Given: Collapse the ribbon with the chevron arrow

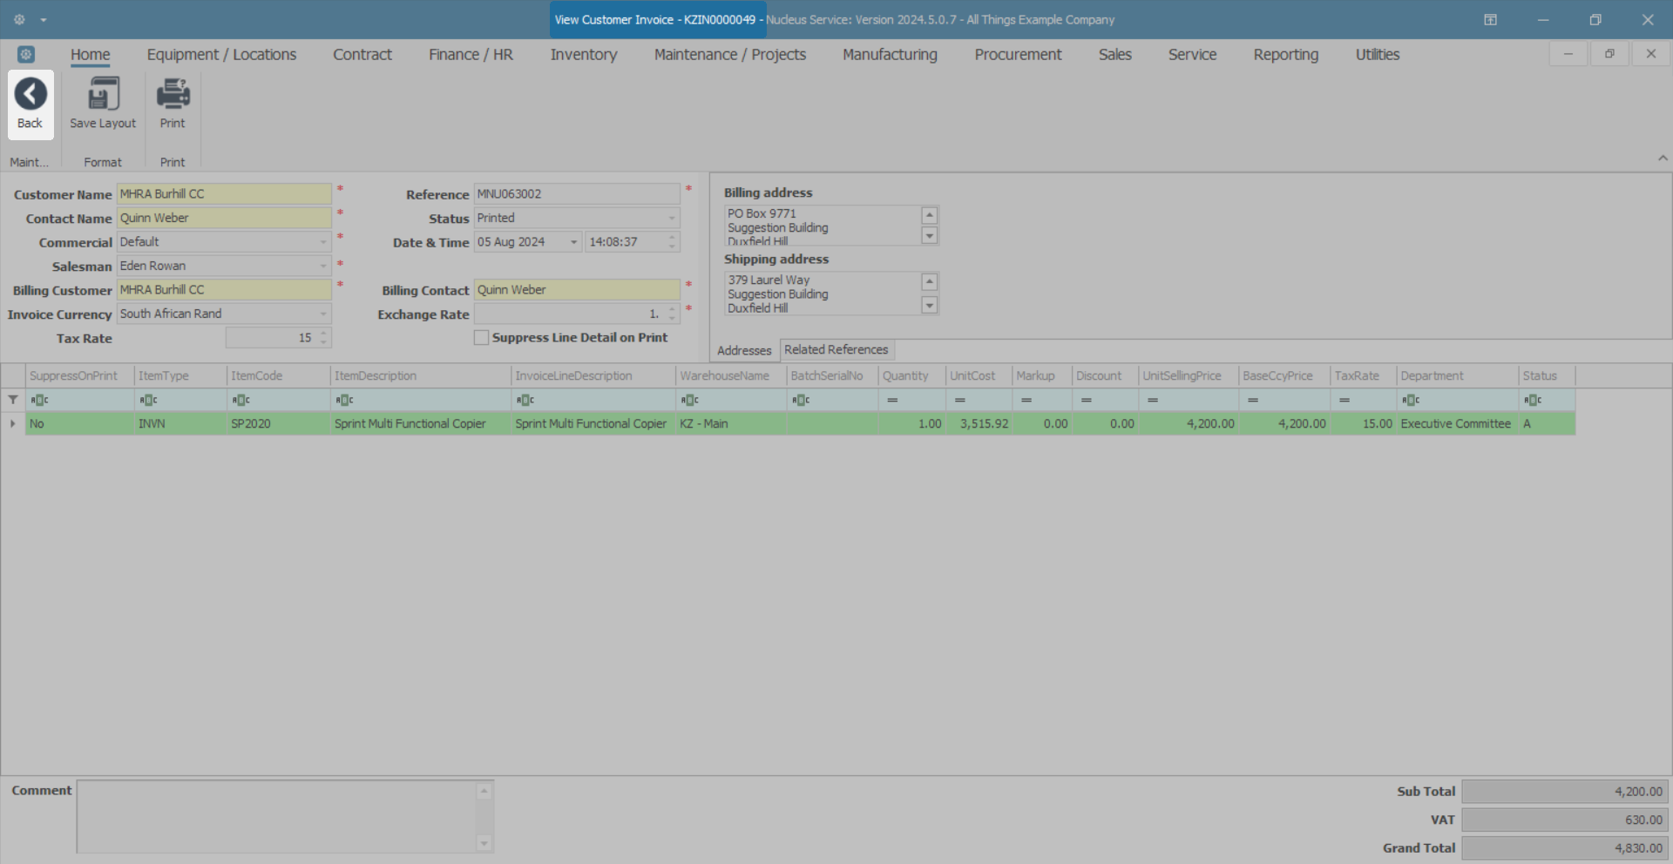Looking at the screenshot, I should tap(1663, 158).
